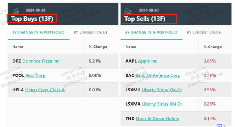
Task: Open the Dominos Pizza Inc link
Action: click(41, 61)
